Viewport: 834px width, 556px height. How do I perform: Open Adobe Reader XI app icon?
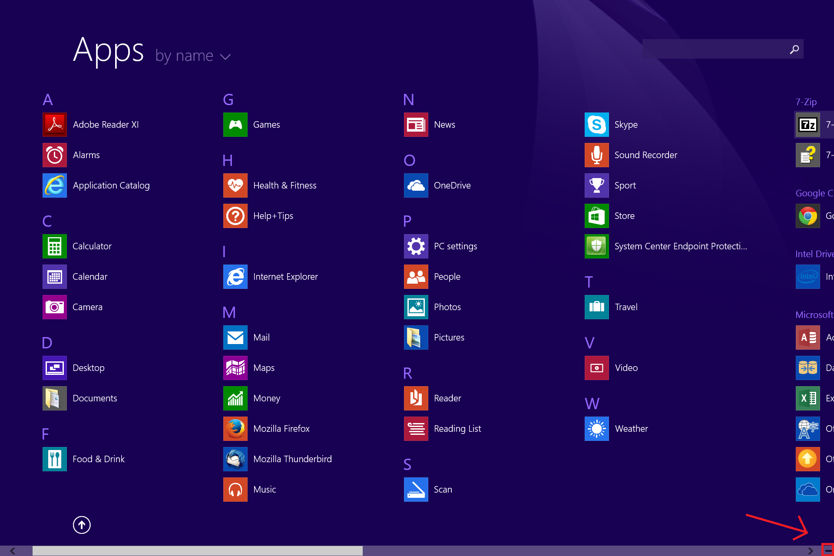click(55, 125)
